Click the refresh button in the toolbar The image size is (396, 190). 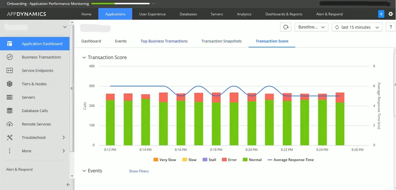click(285, 27)
